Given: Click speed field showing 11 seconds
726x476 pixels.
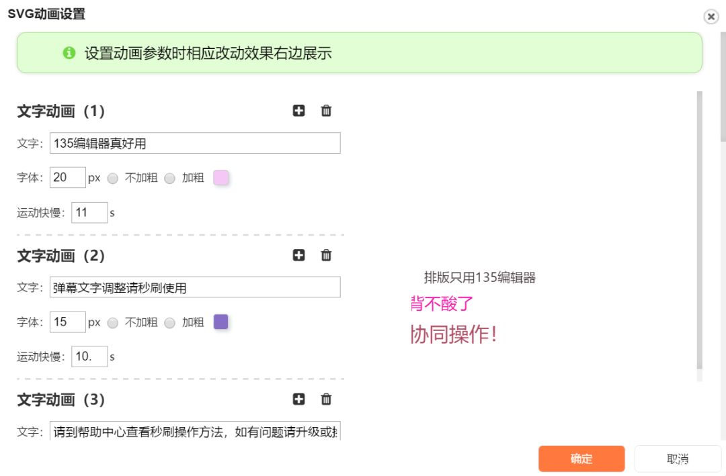Looking at the screenshot, I should (89, 213).
